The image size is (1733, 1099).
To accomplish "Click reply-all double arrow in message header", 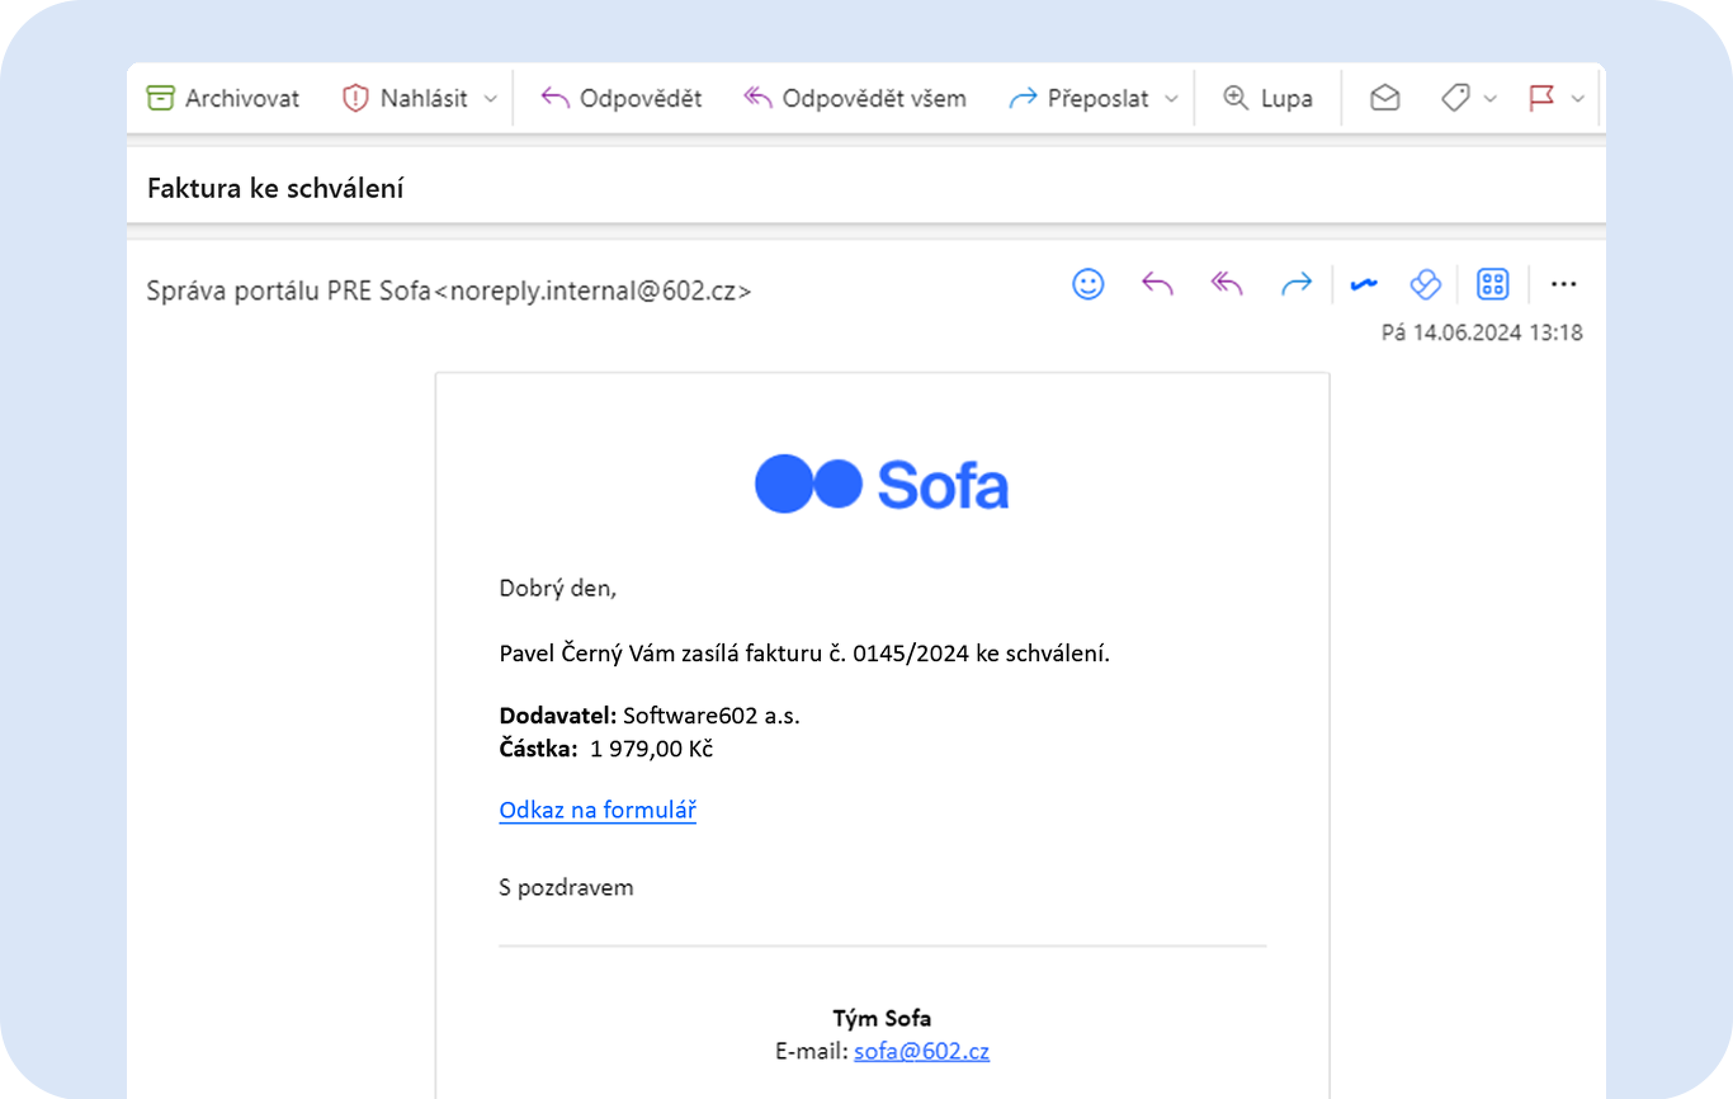I will pyautogui.click(x=1227, y=284).
